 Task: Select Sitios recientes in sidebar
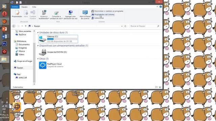[x=23, y=31]
